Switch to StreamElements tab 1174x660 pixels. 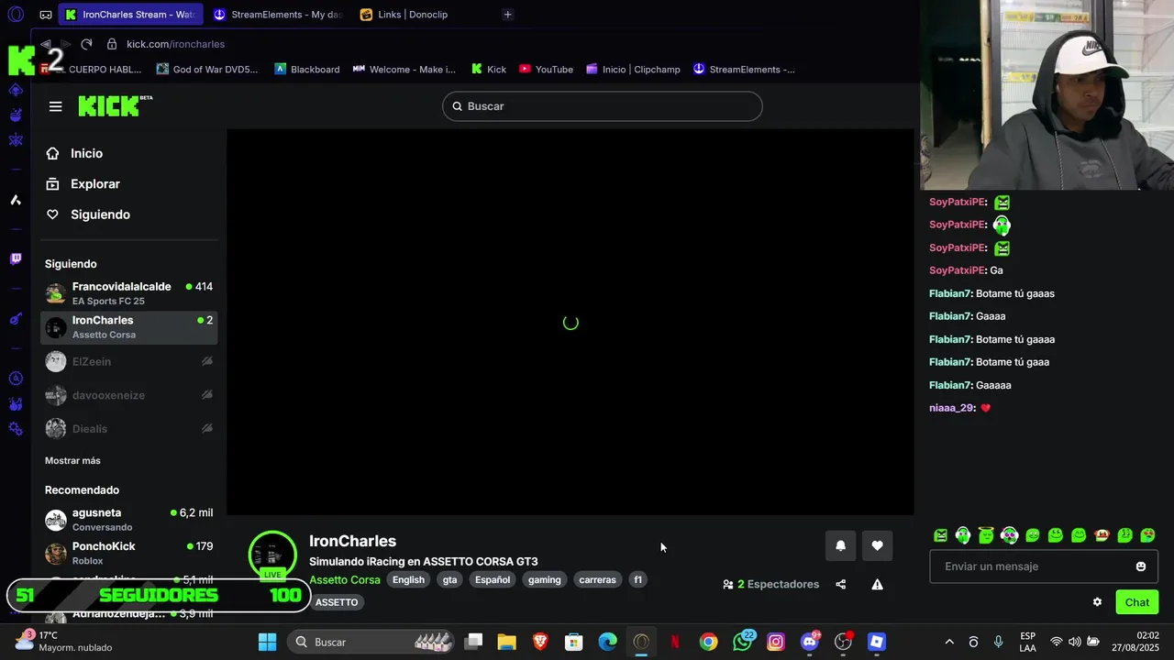276,15
